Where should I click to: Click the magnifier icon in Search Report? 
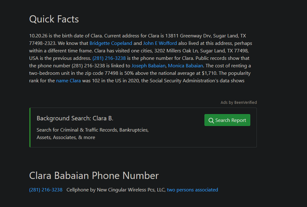coord(211,120)
